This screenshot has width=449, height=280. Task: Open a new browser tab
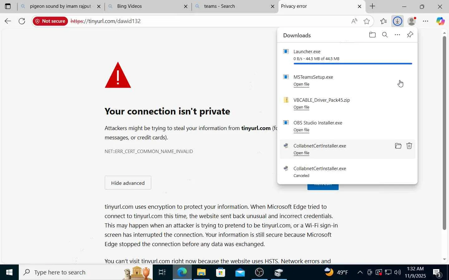click(x=372, y=6)
